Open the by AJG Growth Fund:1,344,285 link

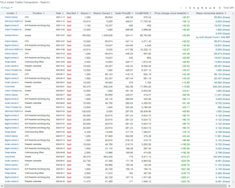click(x=213, y=37)
